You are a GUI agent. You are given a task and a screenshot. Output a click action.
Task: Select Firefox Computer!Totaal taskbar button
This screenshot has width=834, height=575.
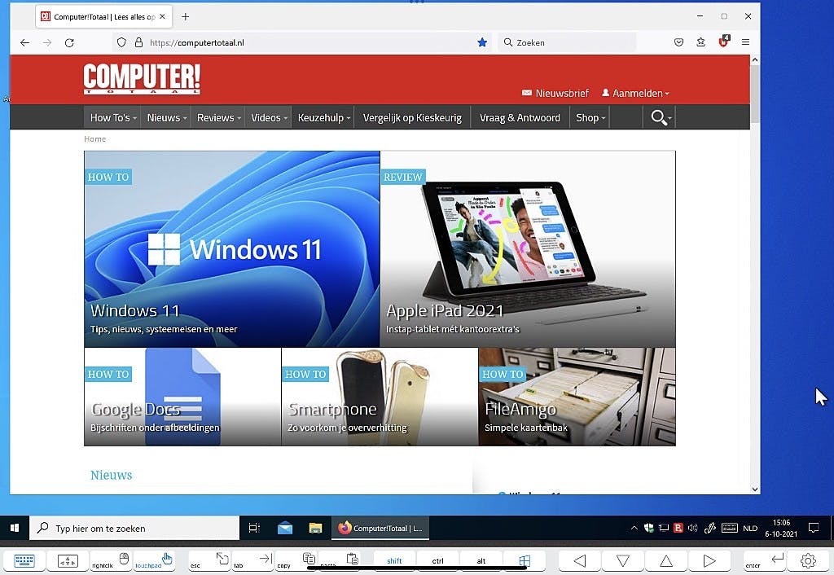pos(380,529)
